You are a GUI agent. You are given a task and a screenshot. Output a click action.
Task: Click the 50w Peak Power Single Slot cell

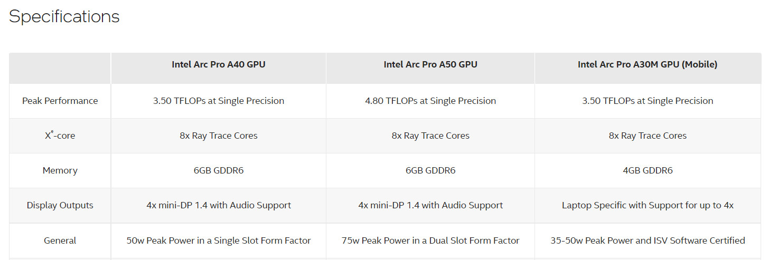[x=218, y=240]
